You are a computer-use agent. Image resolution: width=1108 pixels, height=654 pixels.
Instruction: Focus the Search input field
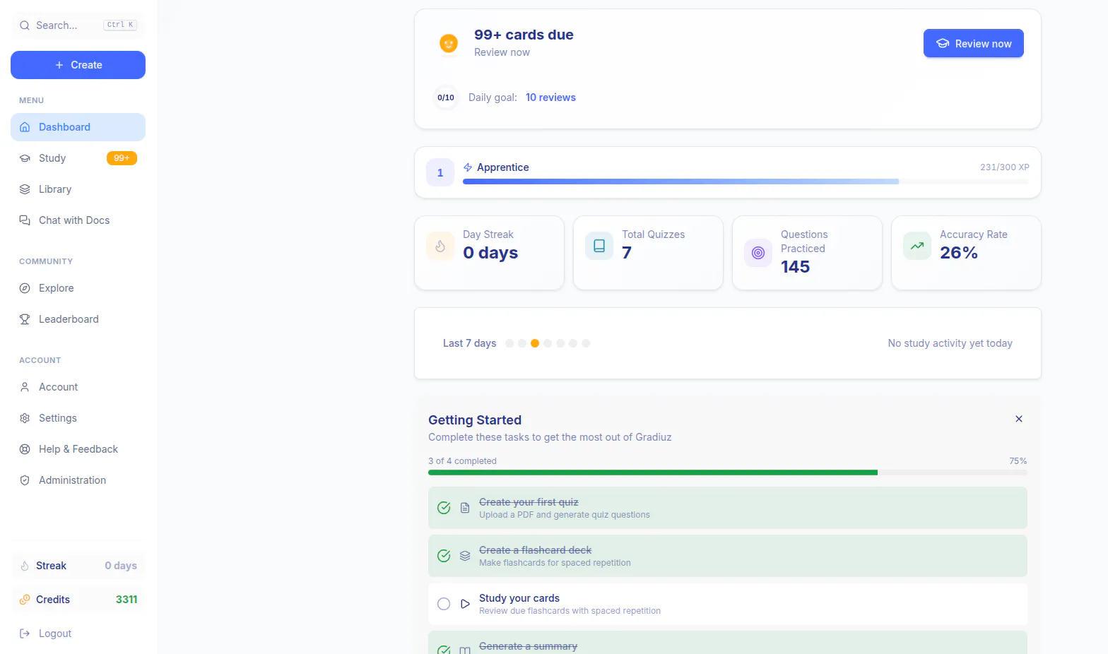[78, 25]
